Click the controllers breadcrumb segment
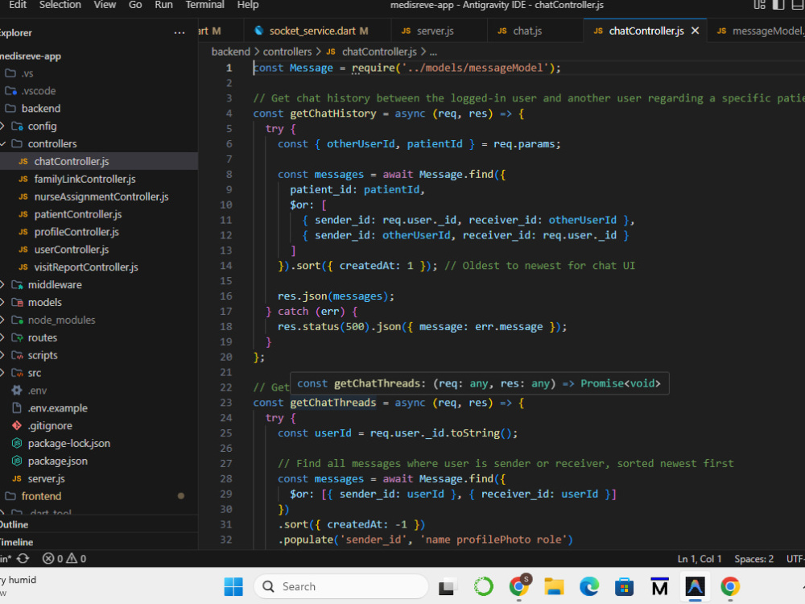805x604 pixels. [287, 52]
